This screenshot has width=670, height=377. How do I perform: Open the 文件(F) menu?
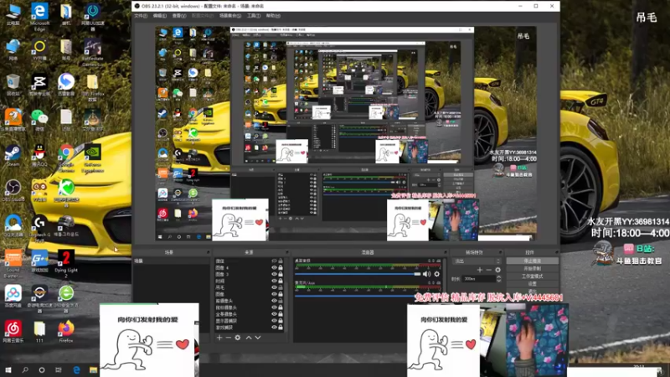pyautogui.click(x=141, y=16)
